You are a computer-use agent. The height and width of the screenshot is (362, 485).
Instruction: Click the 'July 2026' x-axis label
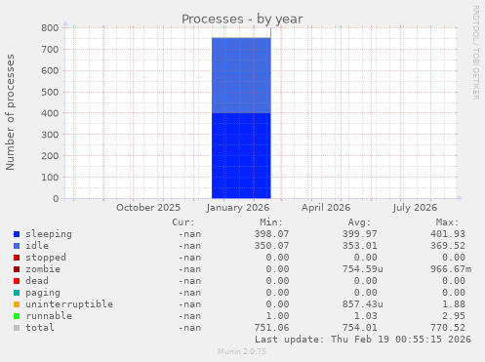point(415,208)
